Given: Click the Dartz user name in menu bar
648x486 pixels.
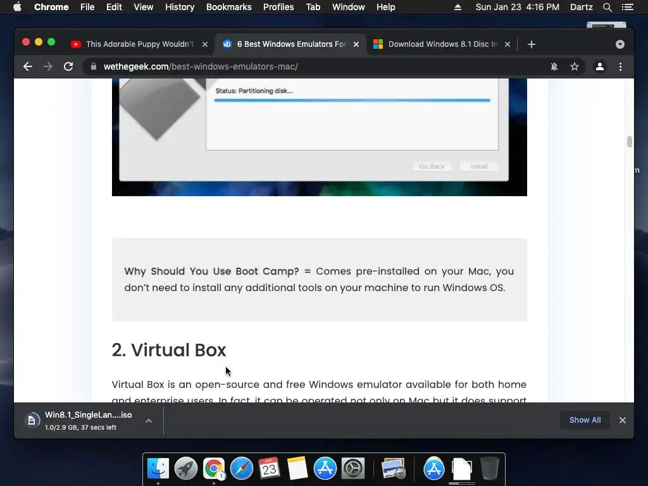Looking at the screenshot, I should [582, 7].
